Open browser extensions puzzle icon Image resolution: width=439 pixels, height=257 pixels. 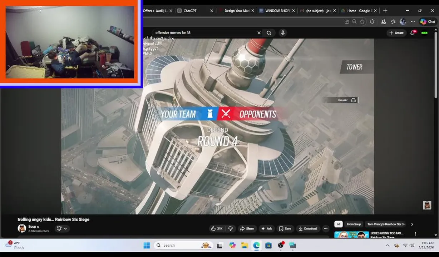372,22
